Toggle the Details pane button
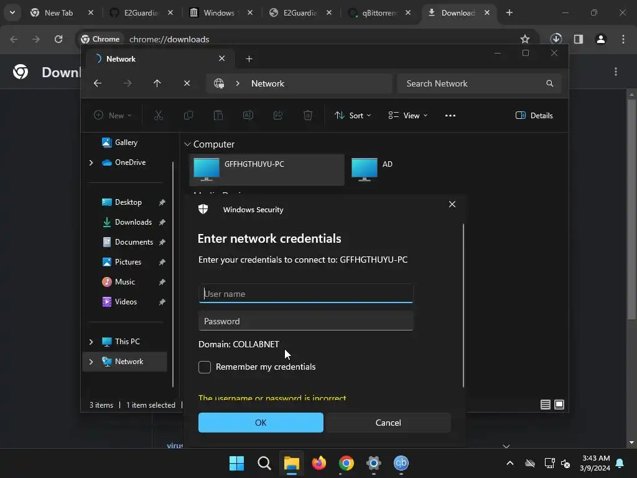Screen dimensions: 637x478 pos(534,115)
